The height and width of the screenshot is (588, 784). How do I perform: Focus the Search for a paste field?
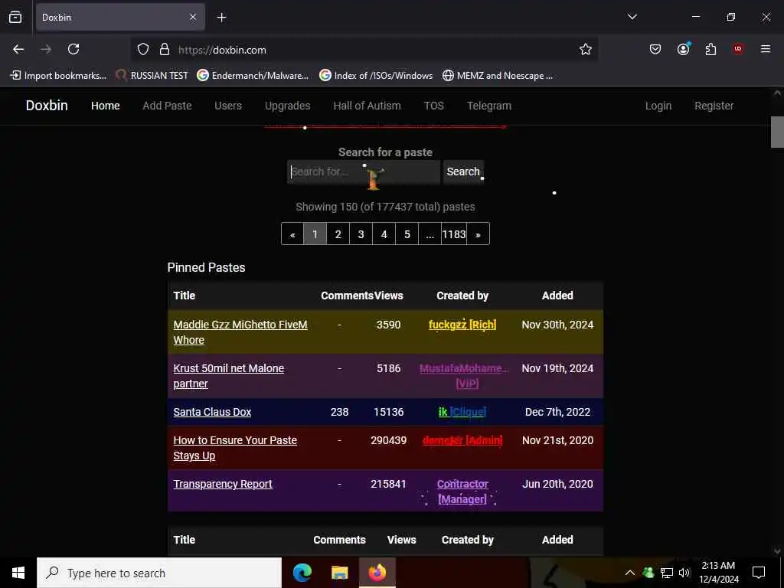364,172
